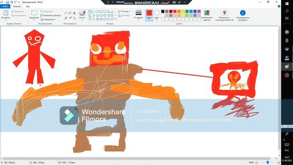The width and height of the screenshot is (293, 165).
Task: Click the zoom slider handle
Action: coord(267,163)
